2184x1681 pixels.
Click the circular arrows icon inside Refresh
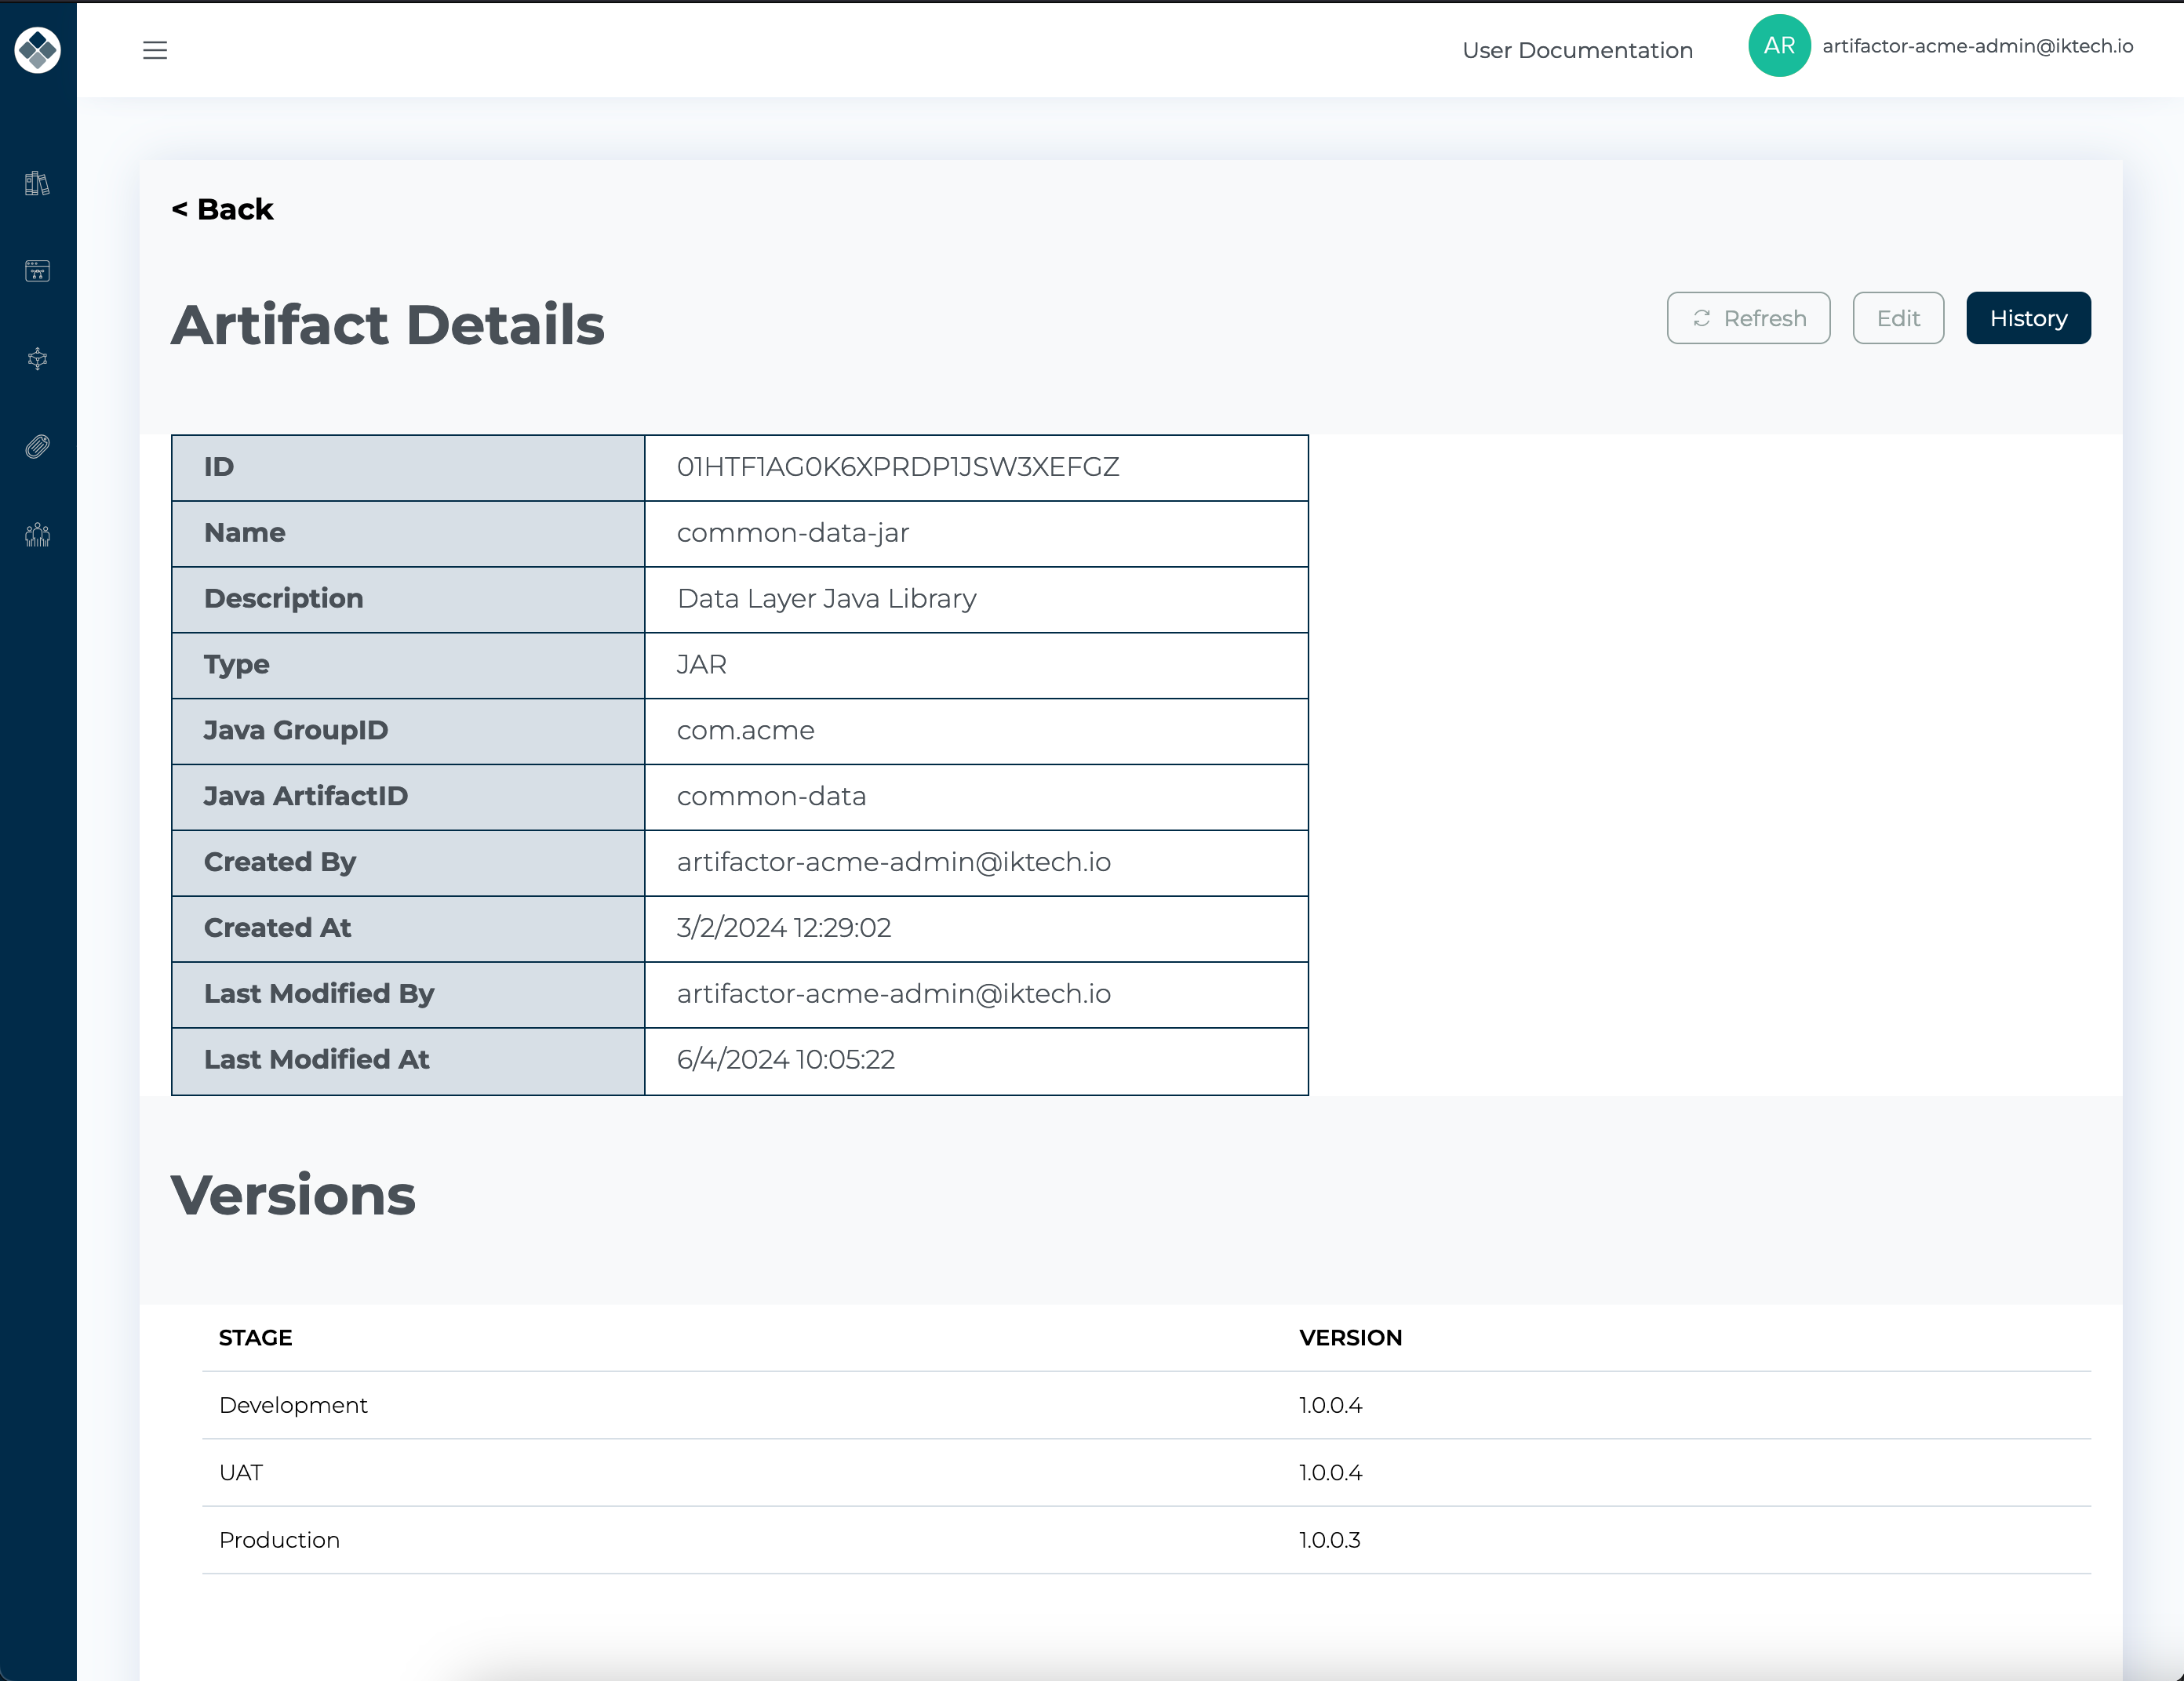pyautogui.click(x=1703, y=318)
